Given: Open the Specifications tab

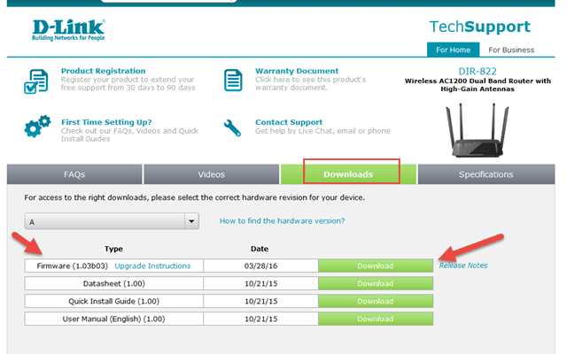Looking at the screenshot, I should click(486, 174).
